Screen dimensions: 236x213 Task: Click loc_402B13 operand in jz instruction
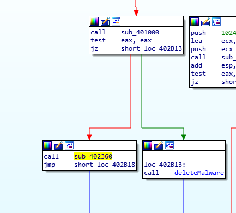coord(163,48)
